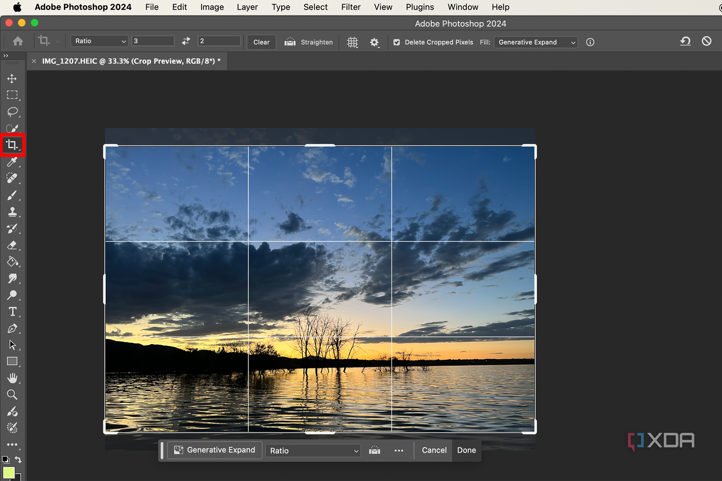The image size is (722, 481).
Task: Expand the collapsed tools panel chevrons
Action: (6, 56)
